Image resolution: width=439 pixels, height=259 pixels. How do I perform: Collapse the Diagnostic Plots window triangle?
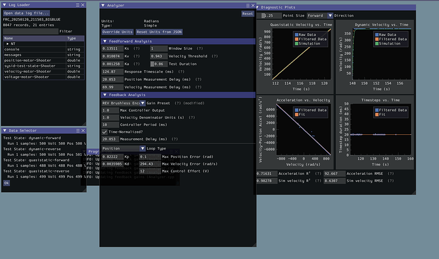(257, 7)
